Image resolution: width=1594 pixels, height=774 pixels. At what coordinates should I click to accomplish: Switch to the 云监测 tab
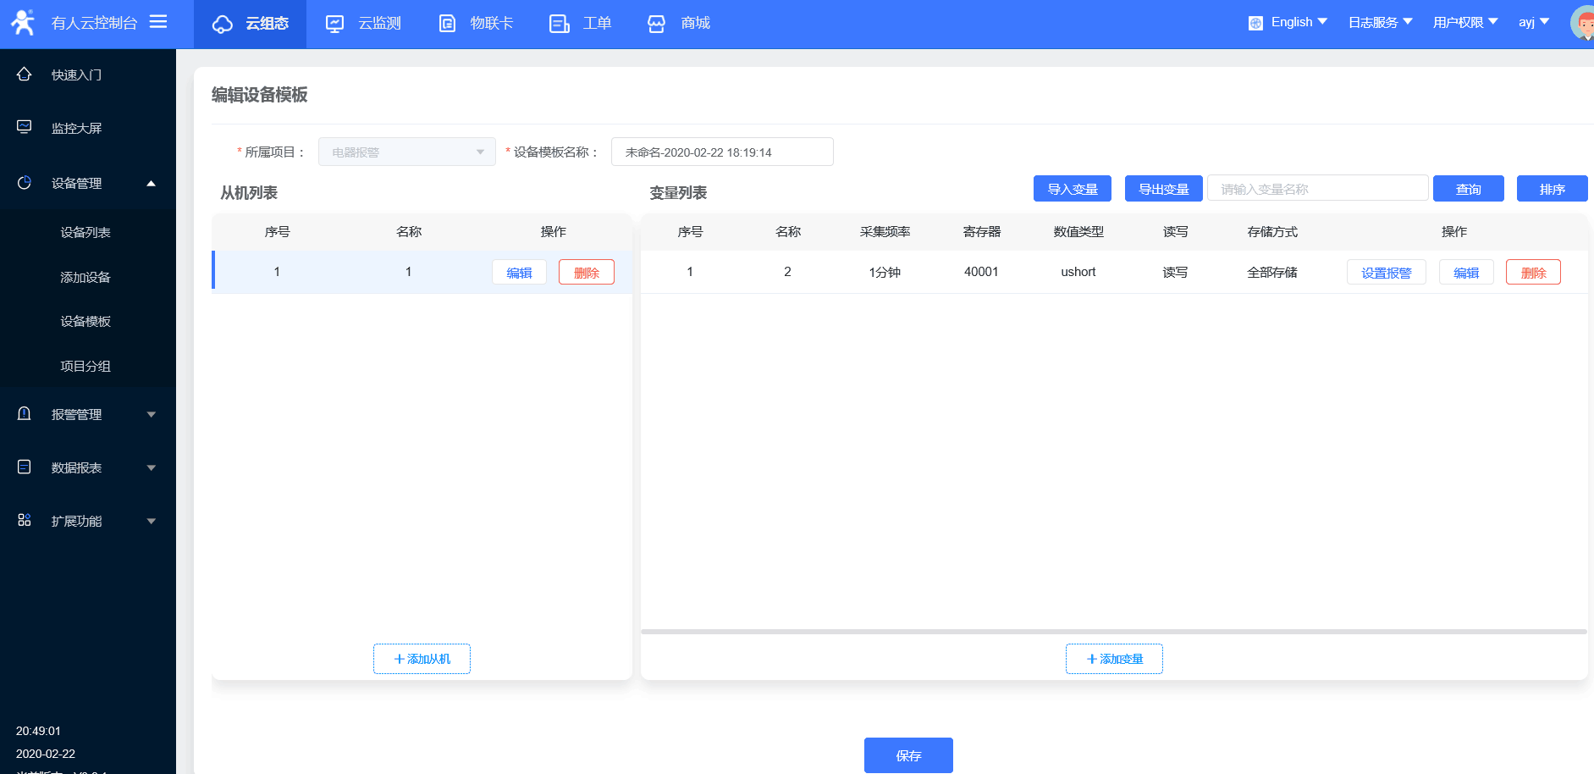(x=364, y=24)
